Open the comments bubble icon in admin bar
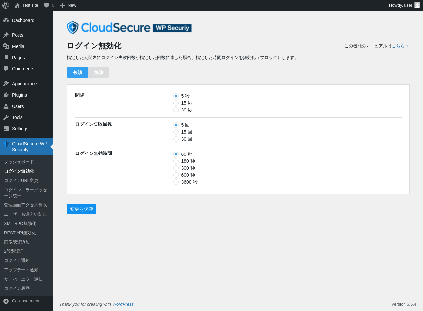The height and width of the screenshot is (311, 423). pos(47,5)
